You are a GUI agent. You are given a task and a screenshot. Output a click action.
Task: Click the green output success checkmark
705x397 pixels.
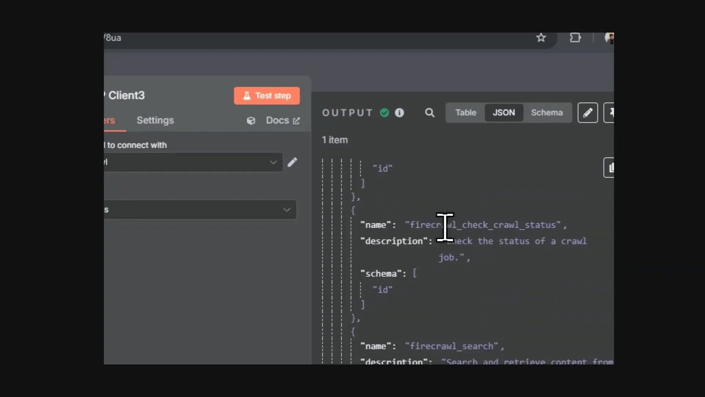coord(384,112)
